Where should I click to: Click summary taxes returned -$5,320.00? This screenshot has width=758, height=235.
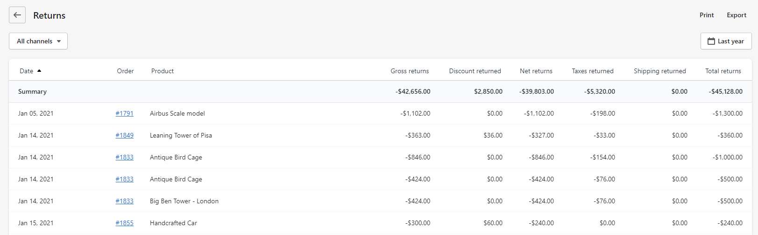tap(600, 91)
